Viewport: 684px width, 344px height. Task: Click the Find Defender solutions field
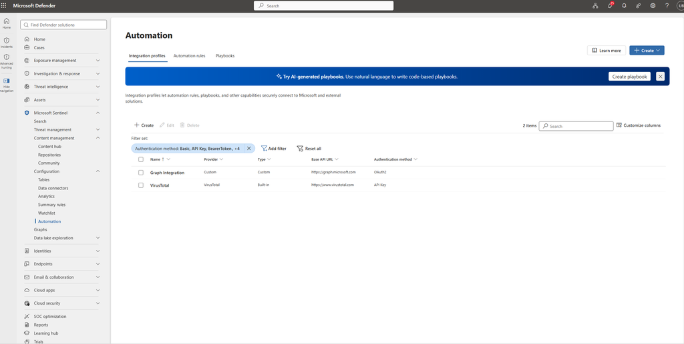pos(63,25)
